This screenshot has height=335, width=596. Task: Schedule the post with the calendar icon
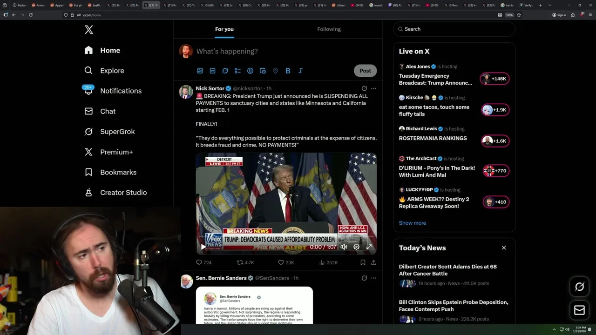(x=263, y=71)
